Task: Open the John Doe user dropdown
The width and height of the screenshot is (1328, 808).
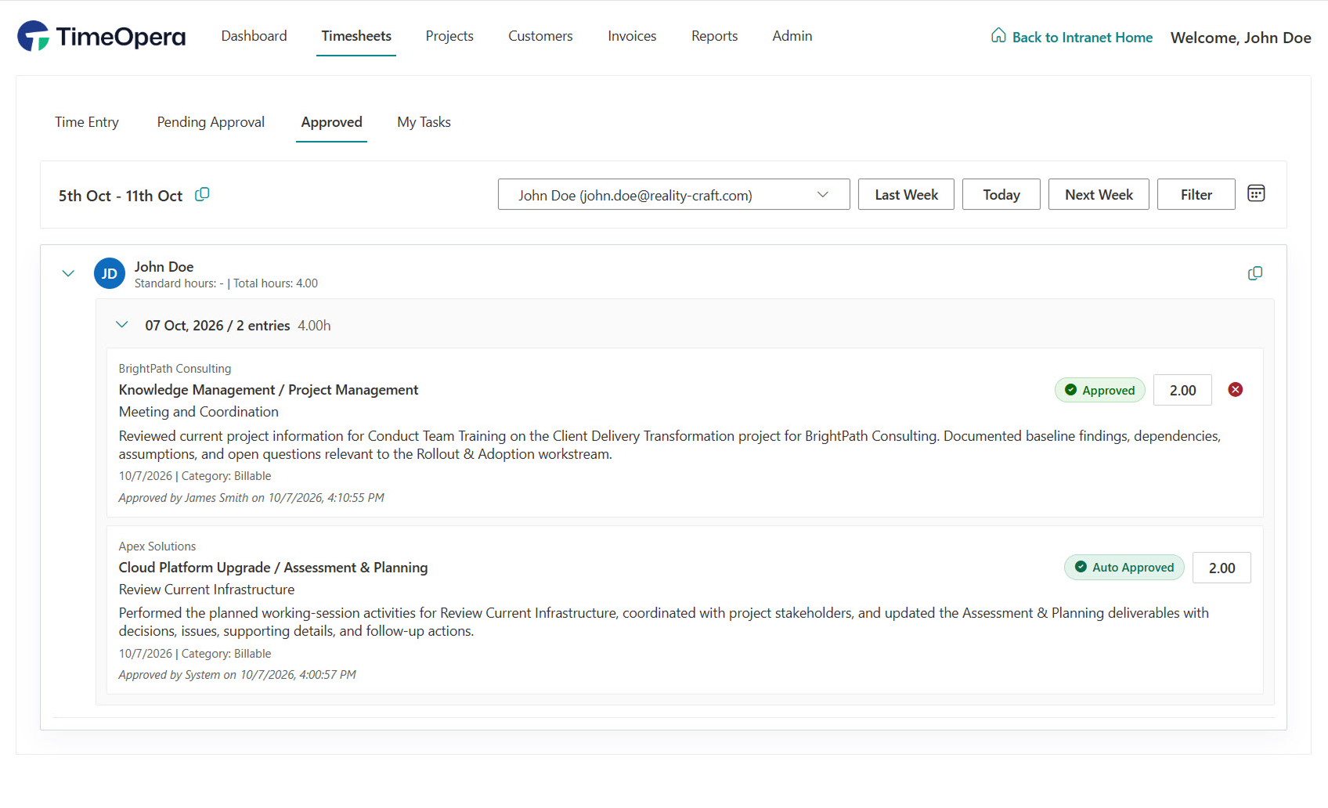Action: coord(674,194)
